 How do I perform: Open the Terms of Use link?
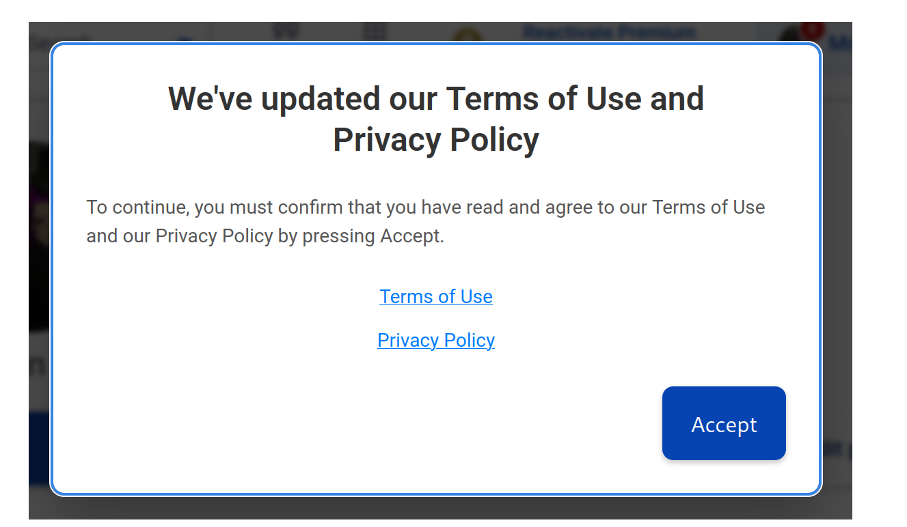pos(436,296)
